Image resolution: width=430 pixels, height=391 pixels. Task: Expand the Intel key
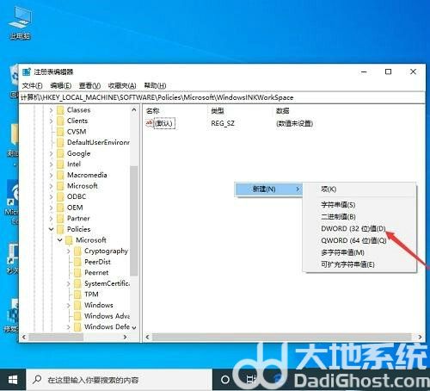click(51, 164)
